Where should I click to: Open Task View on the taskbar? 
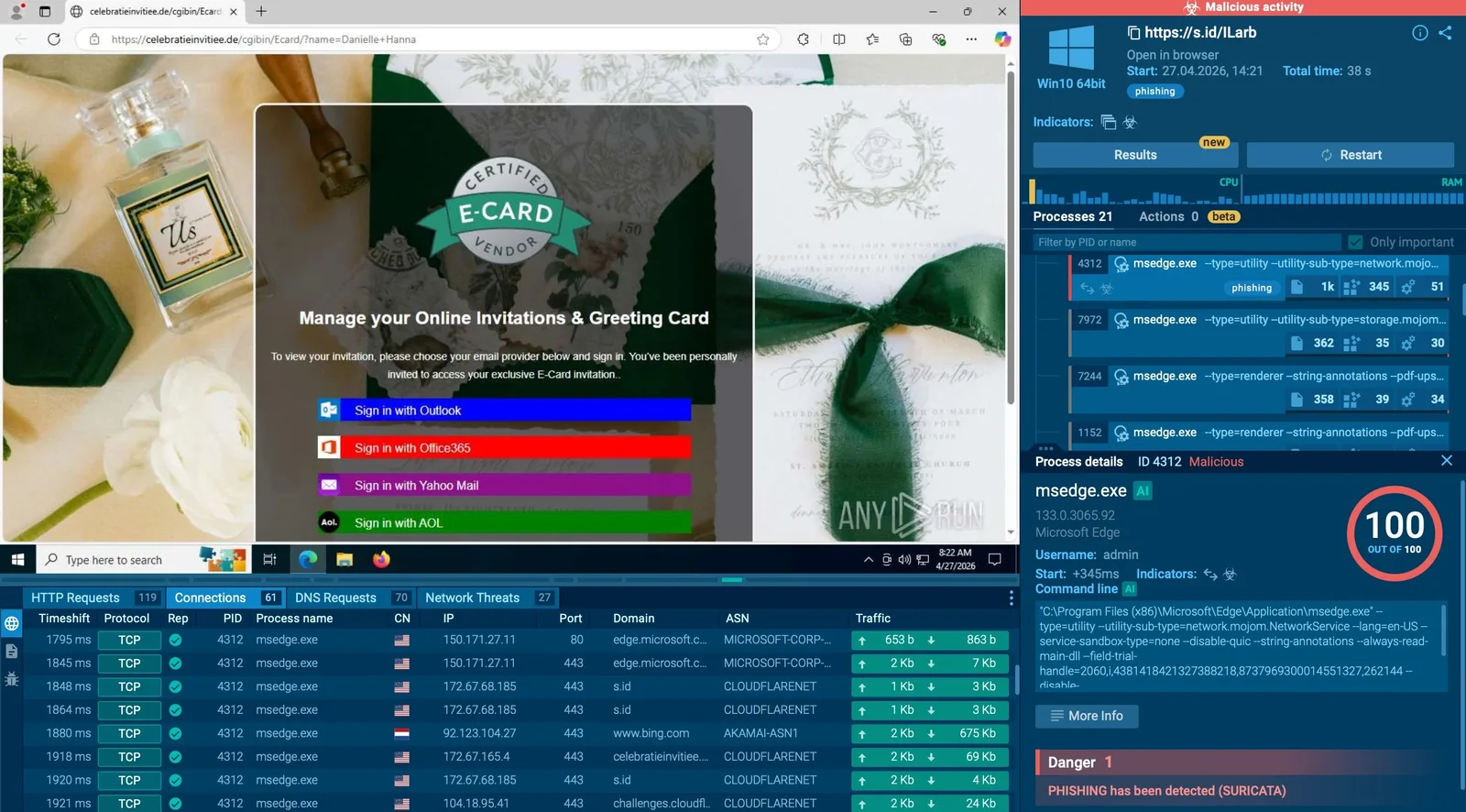269,559
